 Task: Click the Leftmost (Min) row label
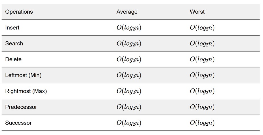pos(23,75)
